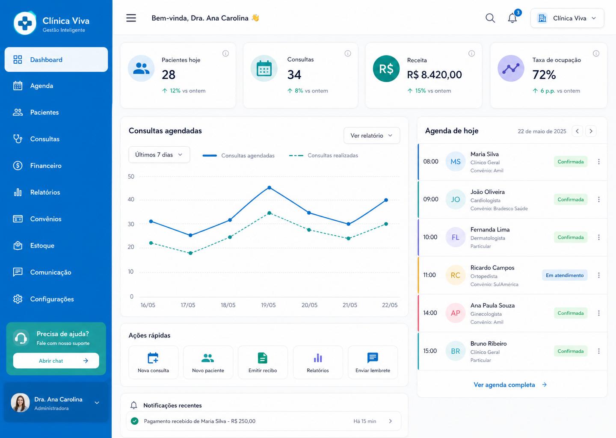Click the Taxa de ocupação chart icon

tap(511, 68)
